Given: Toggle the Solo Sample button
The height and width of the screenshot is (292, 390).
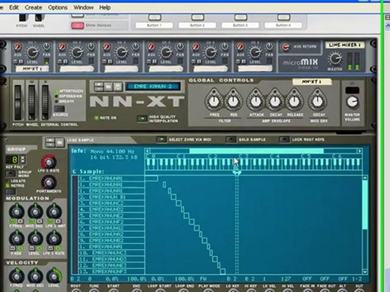Looking at the screenshot, I should 231,140.
